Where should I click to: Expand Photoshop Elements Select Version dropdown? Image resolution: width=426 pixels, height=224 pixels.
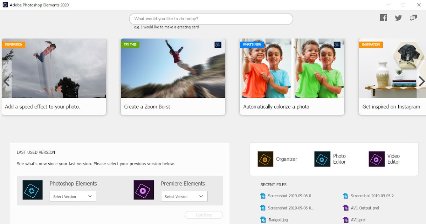click(73, 196)
